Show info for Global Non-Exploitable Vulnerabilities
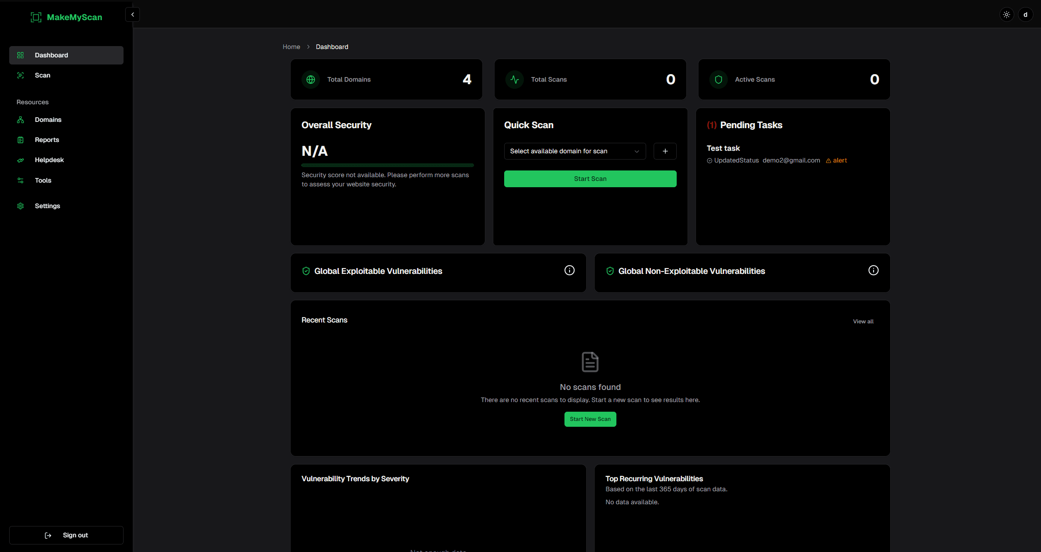Viewport: 1041px width, 552px height. [873, 270]
